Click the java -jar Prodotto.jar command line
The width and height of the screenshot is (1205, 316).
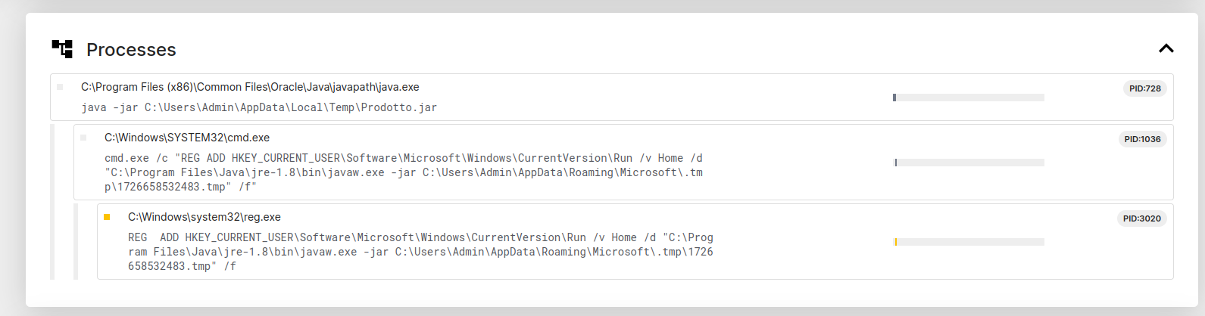click(259, 107)
